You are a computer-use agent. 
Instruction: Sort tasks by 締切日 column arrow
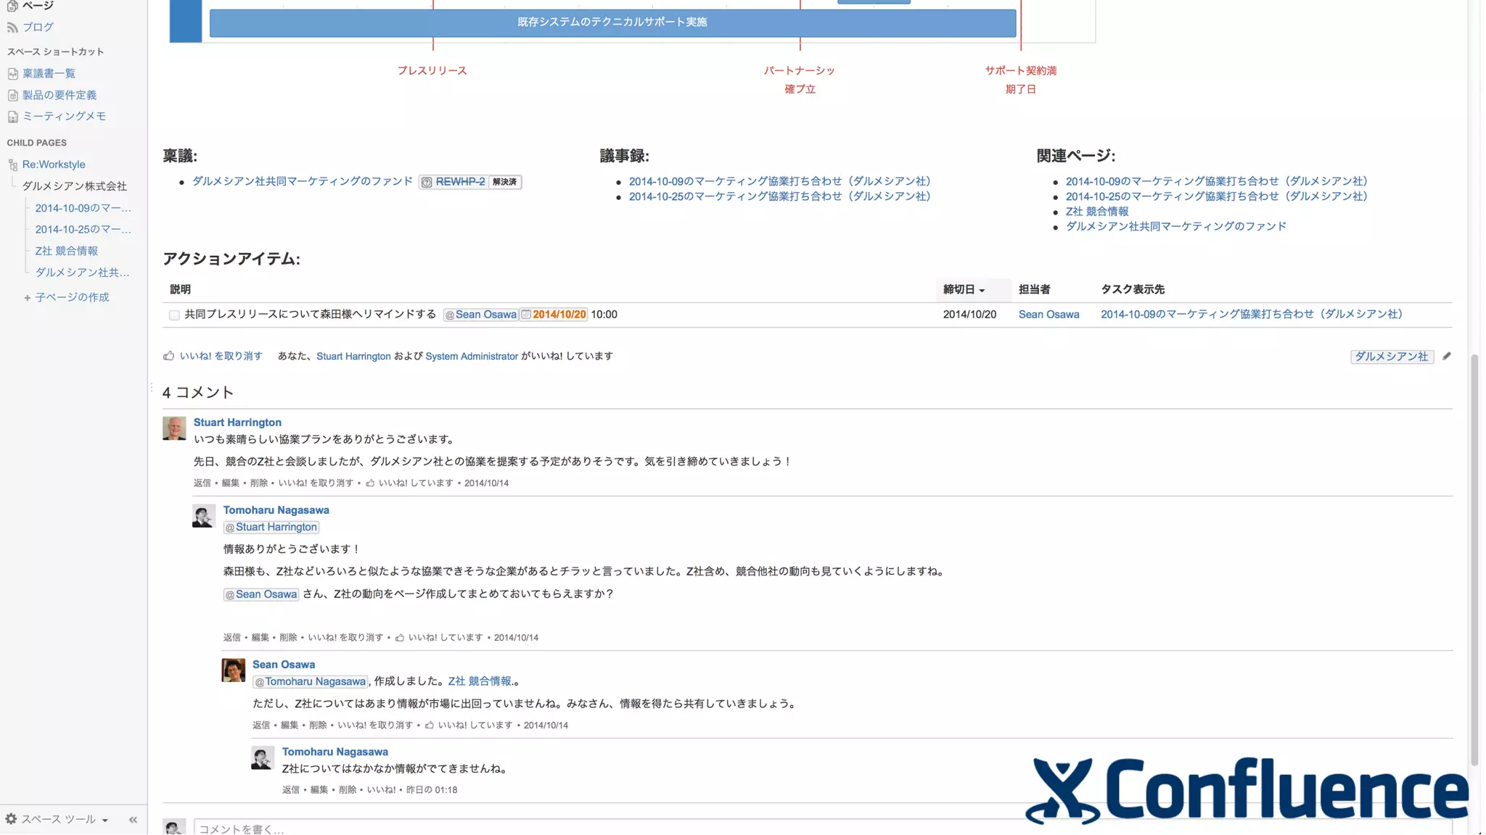click(x=982, y=291)
